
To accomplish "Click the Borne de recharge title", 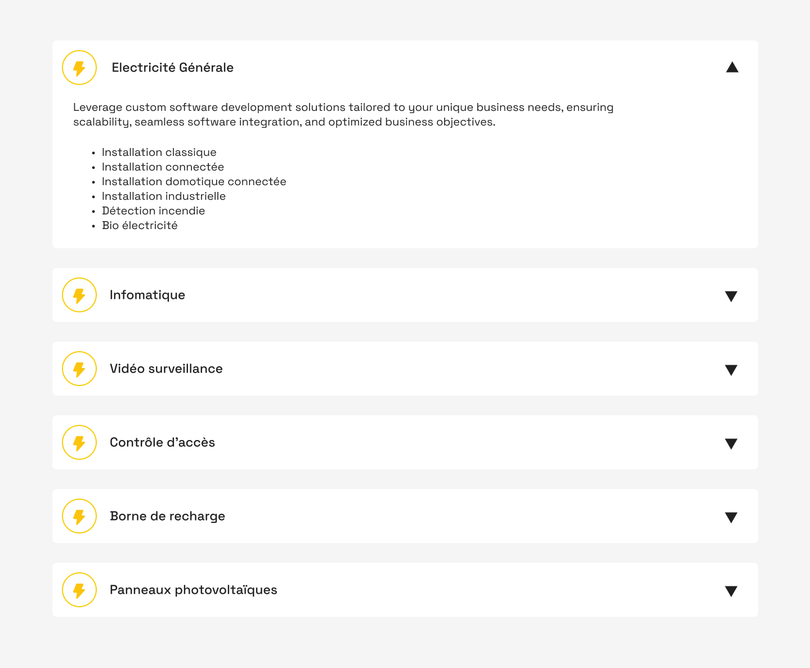I will (x=167, y=516).
